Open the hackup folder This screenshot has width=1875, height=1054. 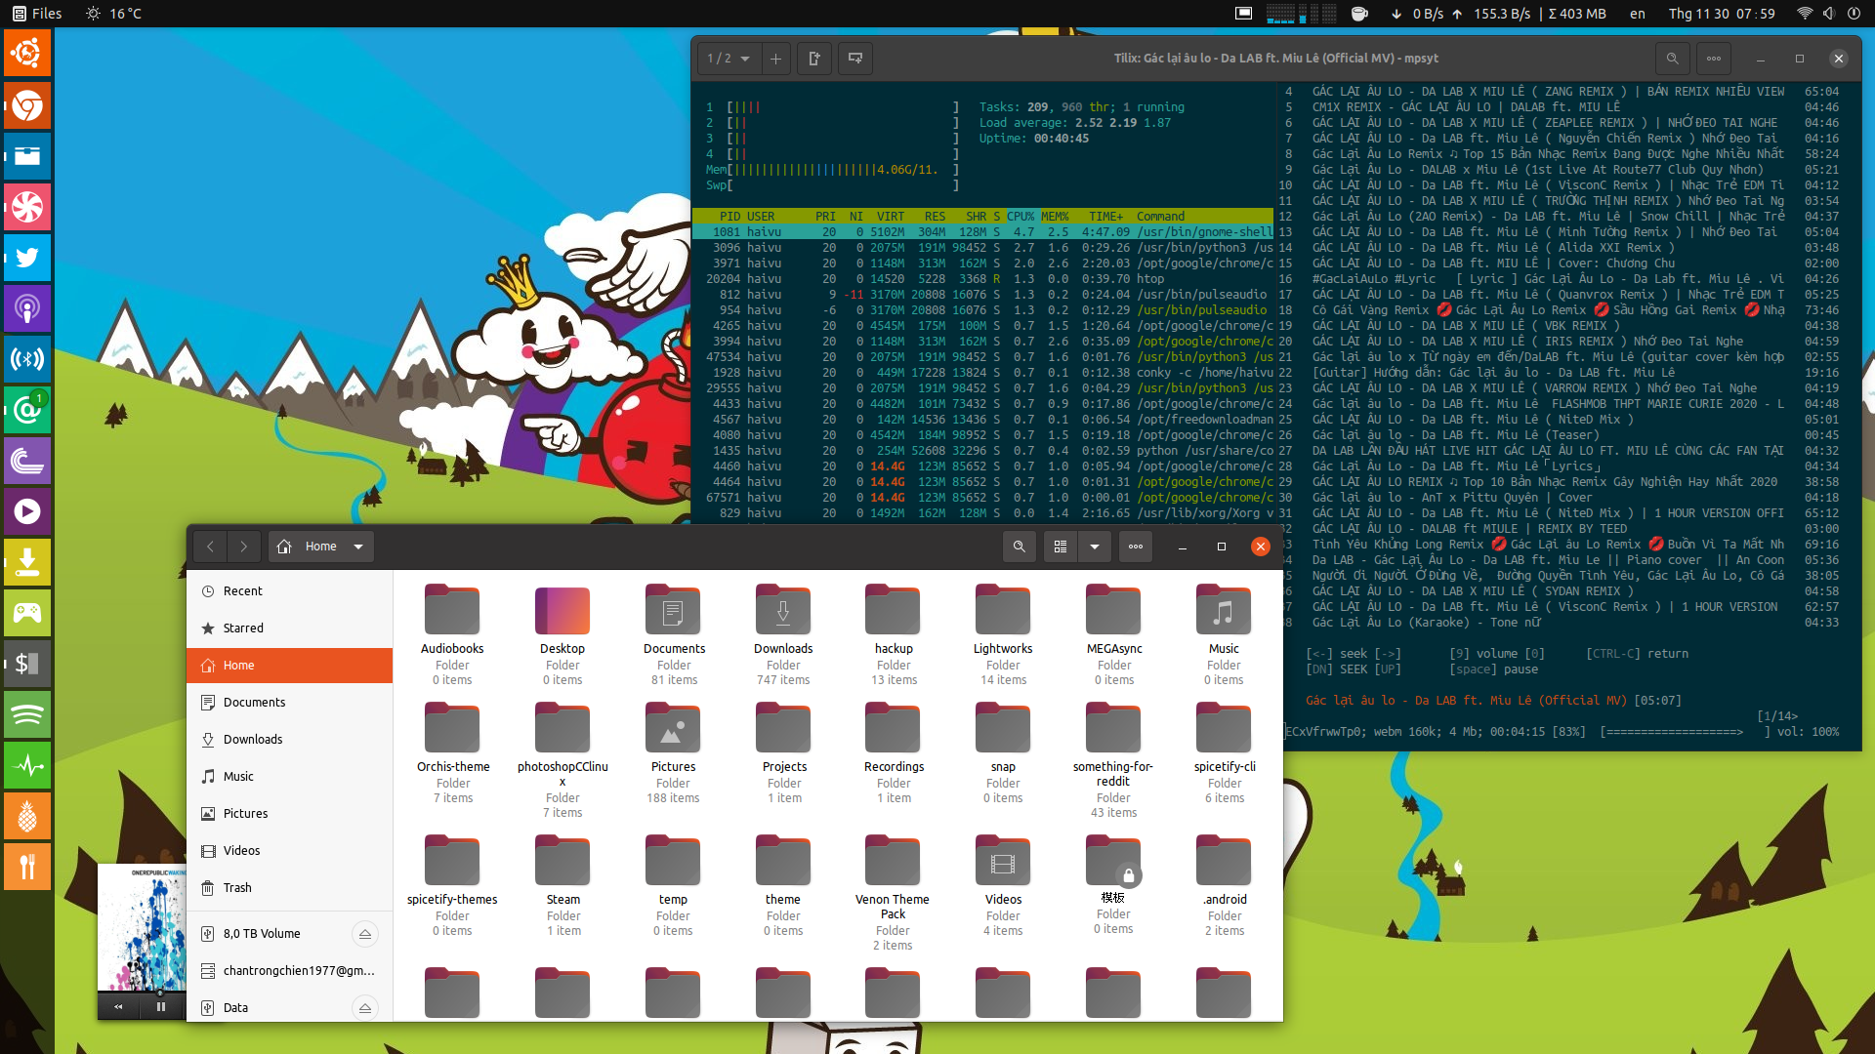point(893,634)
